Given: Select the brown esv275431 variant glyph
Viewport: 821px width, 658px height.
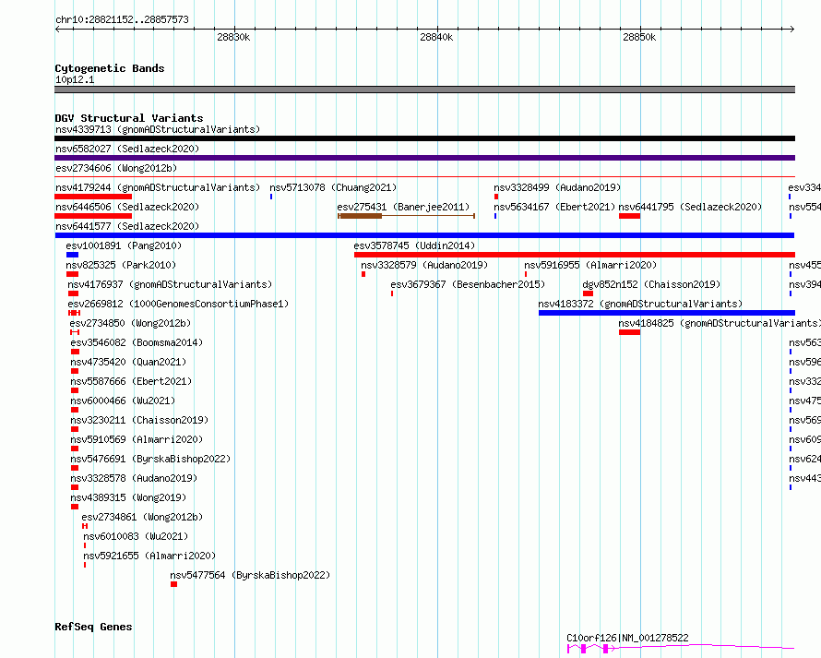Looking at the screenshot, I should (406, 216).
